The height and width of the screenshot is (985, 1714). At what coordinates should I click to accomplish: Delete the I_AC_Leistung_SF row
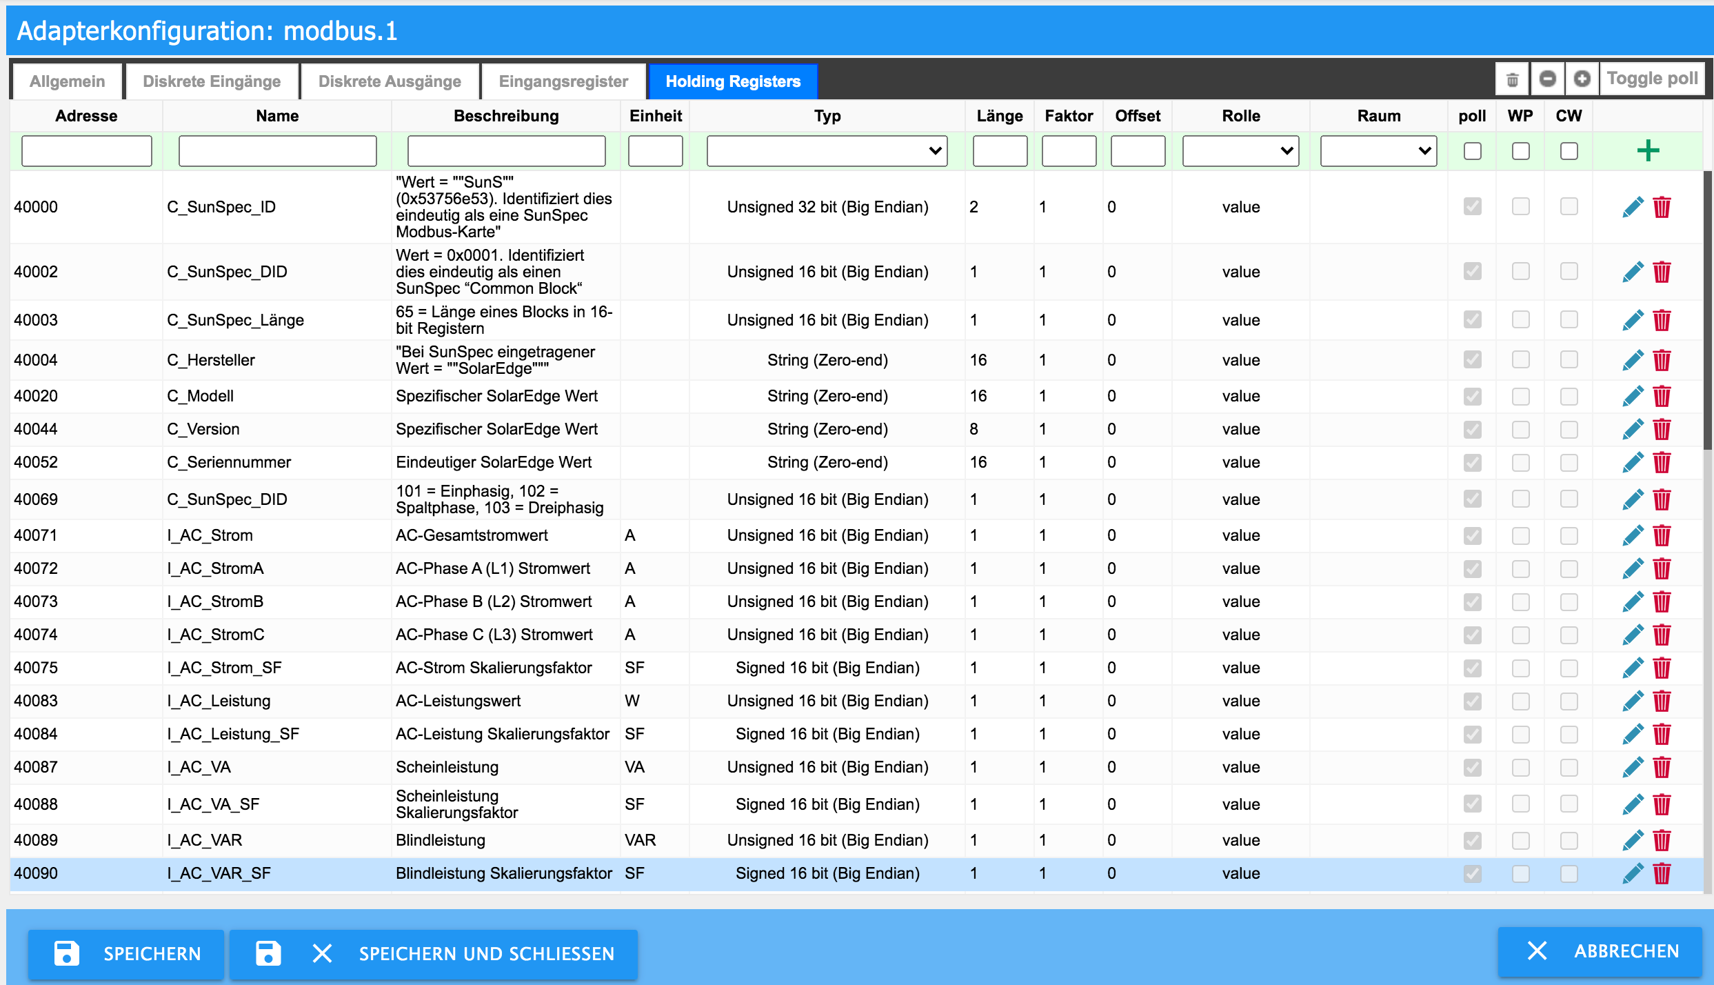[1662, 734]
